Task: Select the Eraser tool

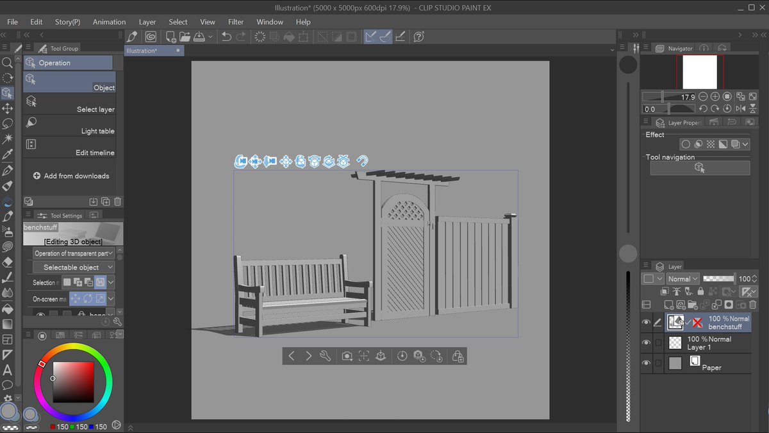Action: (x=8, y=262)
